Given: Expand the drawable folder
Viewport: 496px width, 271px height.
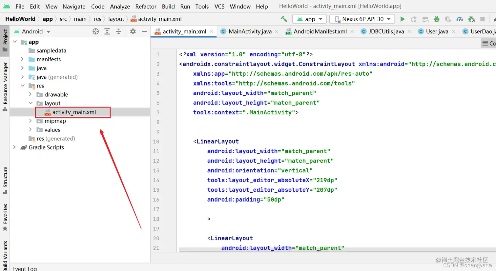Looking at the screenshot, I should point(30,94).
